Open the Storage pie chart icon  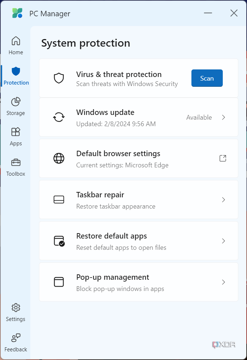point(16,102)
